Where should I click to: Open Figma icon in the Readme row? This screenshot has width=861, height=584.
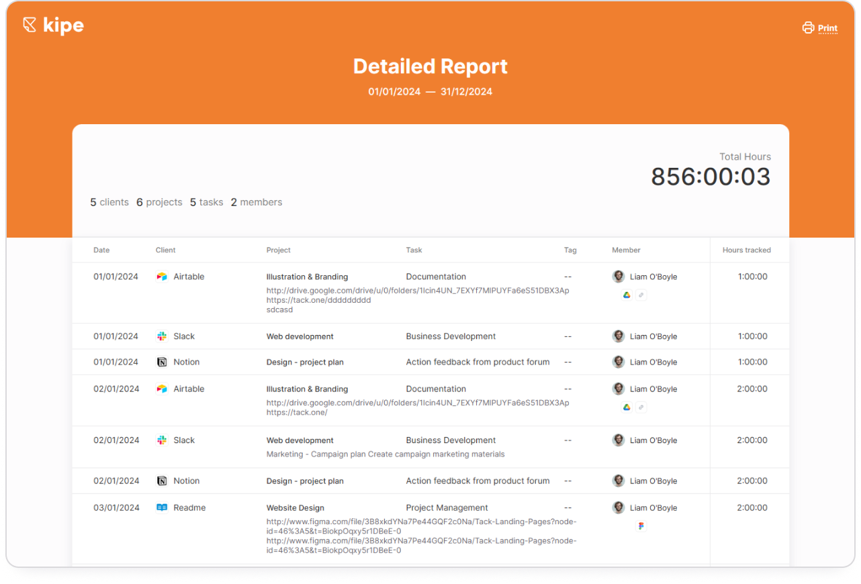641,526
